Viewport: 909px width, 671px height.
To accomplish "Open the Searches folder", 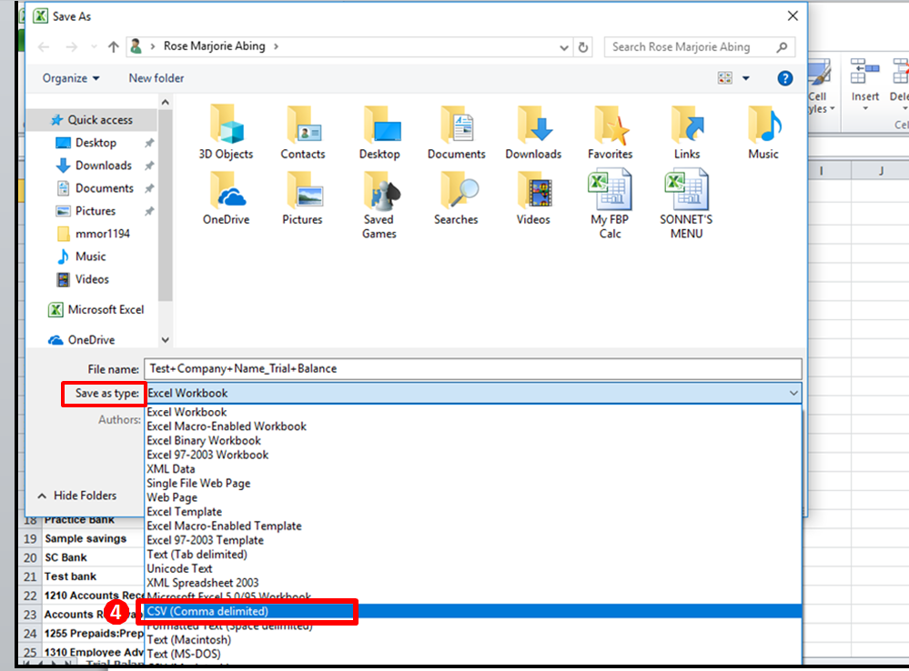I will point(456,197).
